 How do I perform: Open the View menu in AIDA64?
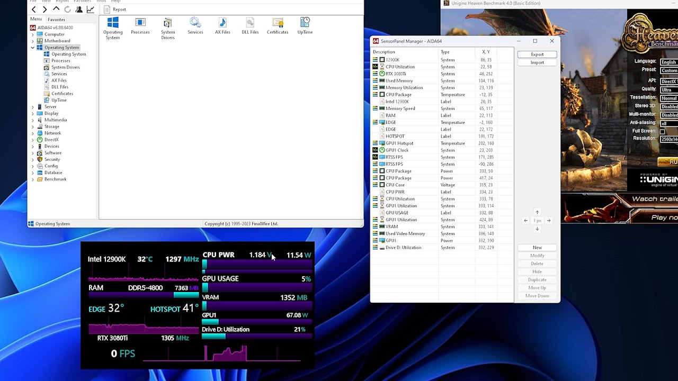tap(47, 1)
